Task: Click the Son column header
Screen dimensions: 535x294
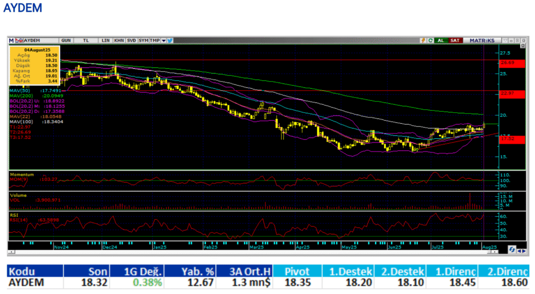Action: click(87, 272)
